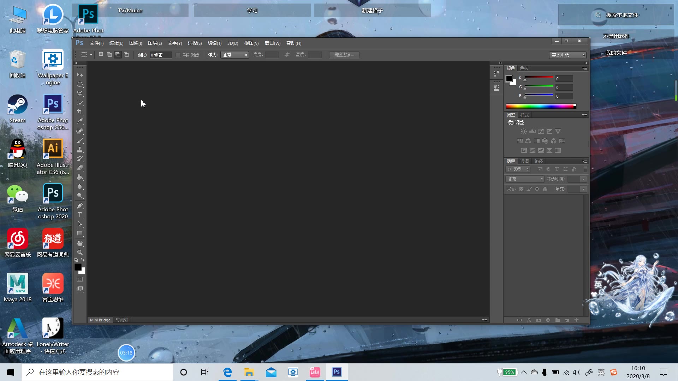Click the color spectrum ramp bar

(540, 106)
